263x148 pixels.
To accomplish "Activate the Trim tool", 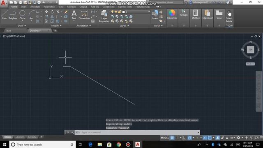I will [58, 12].
